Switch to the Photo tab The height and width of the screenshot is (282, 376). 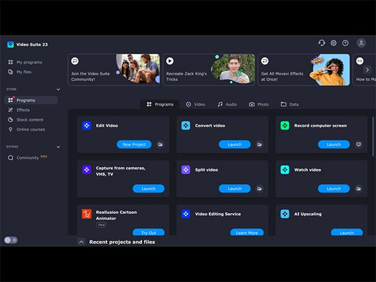(x=259, y=104)
